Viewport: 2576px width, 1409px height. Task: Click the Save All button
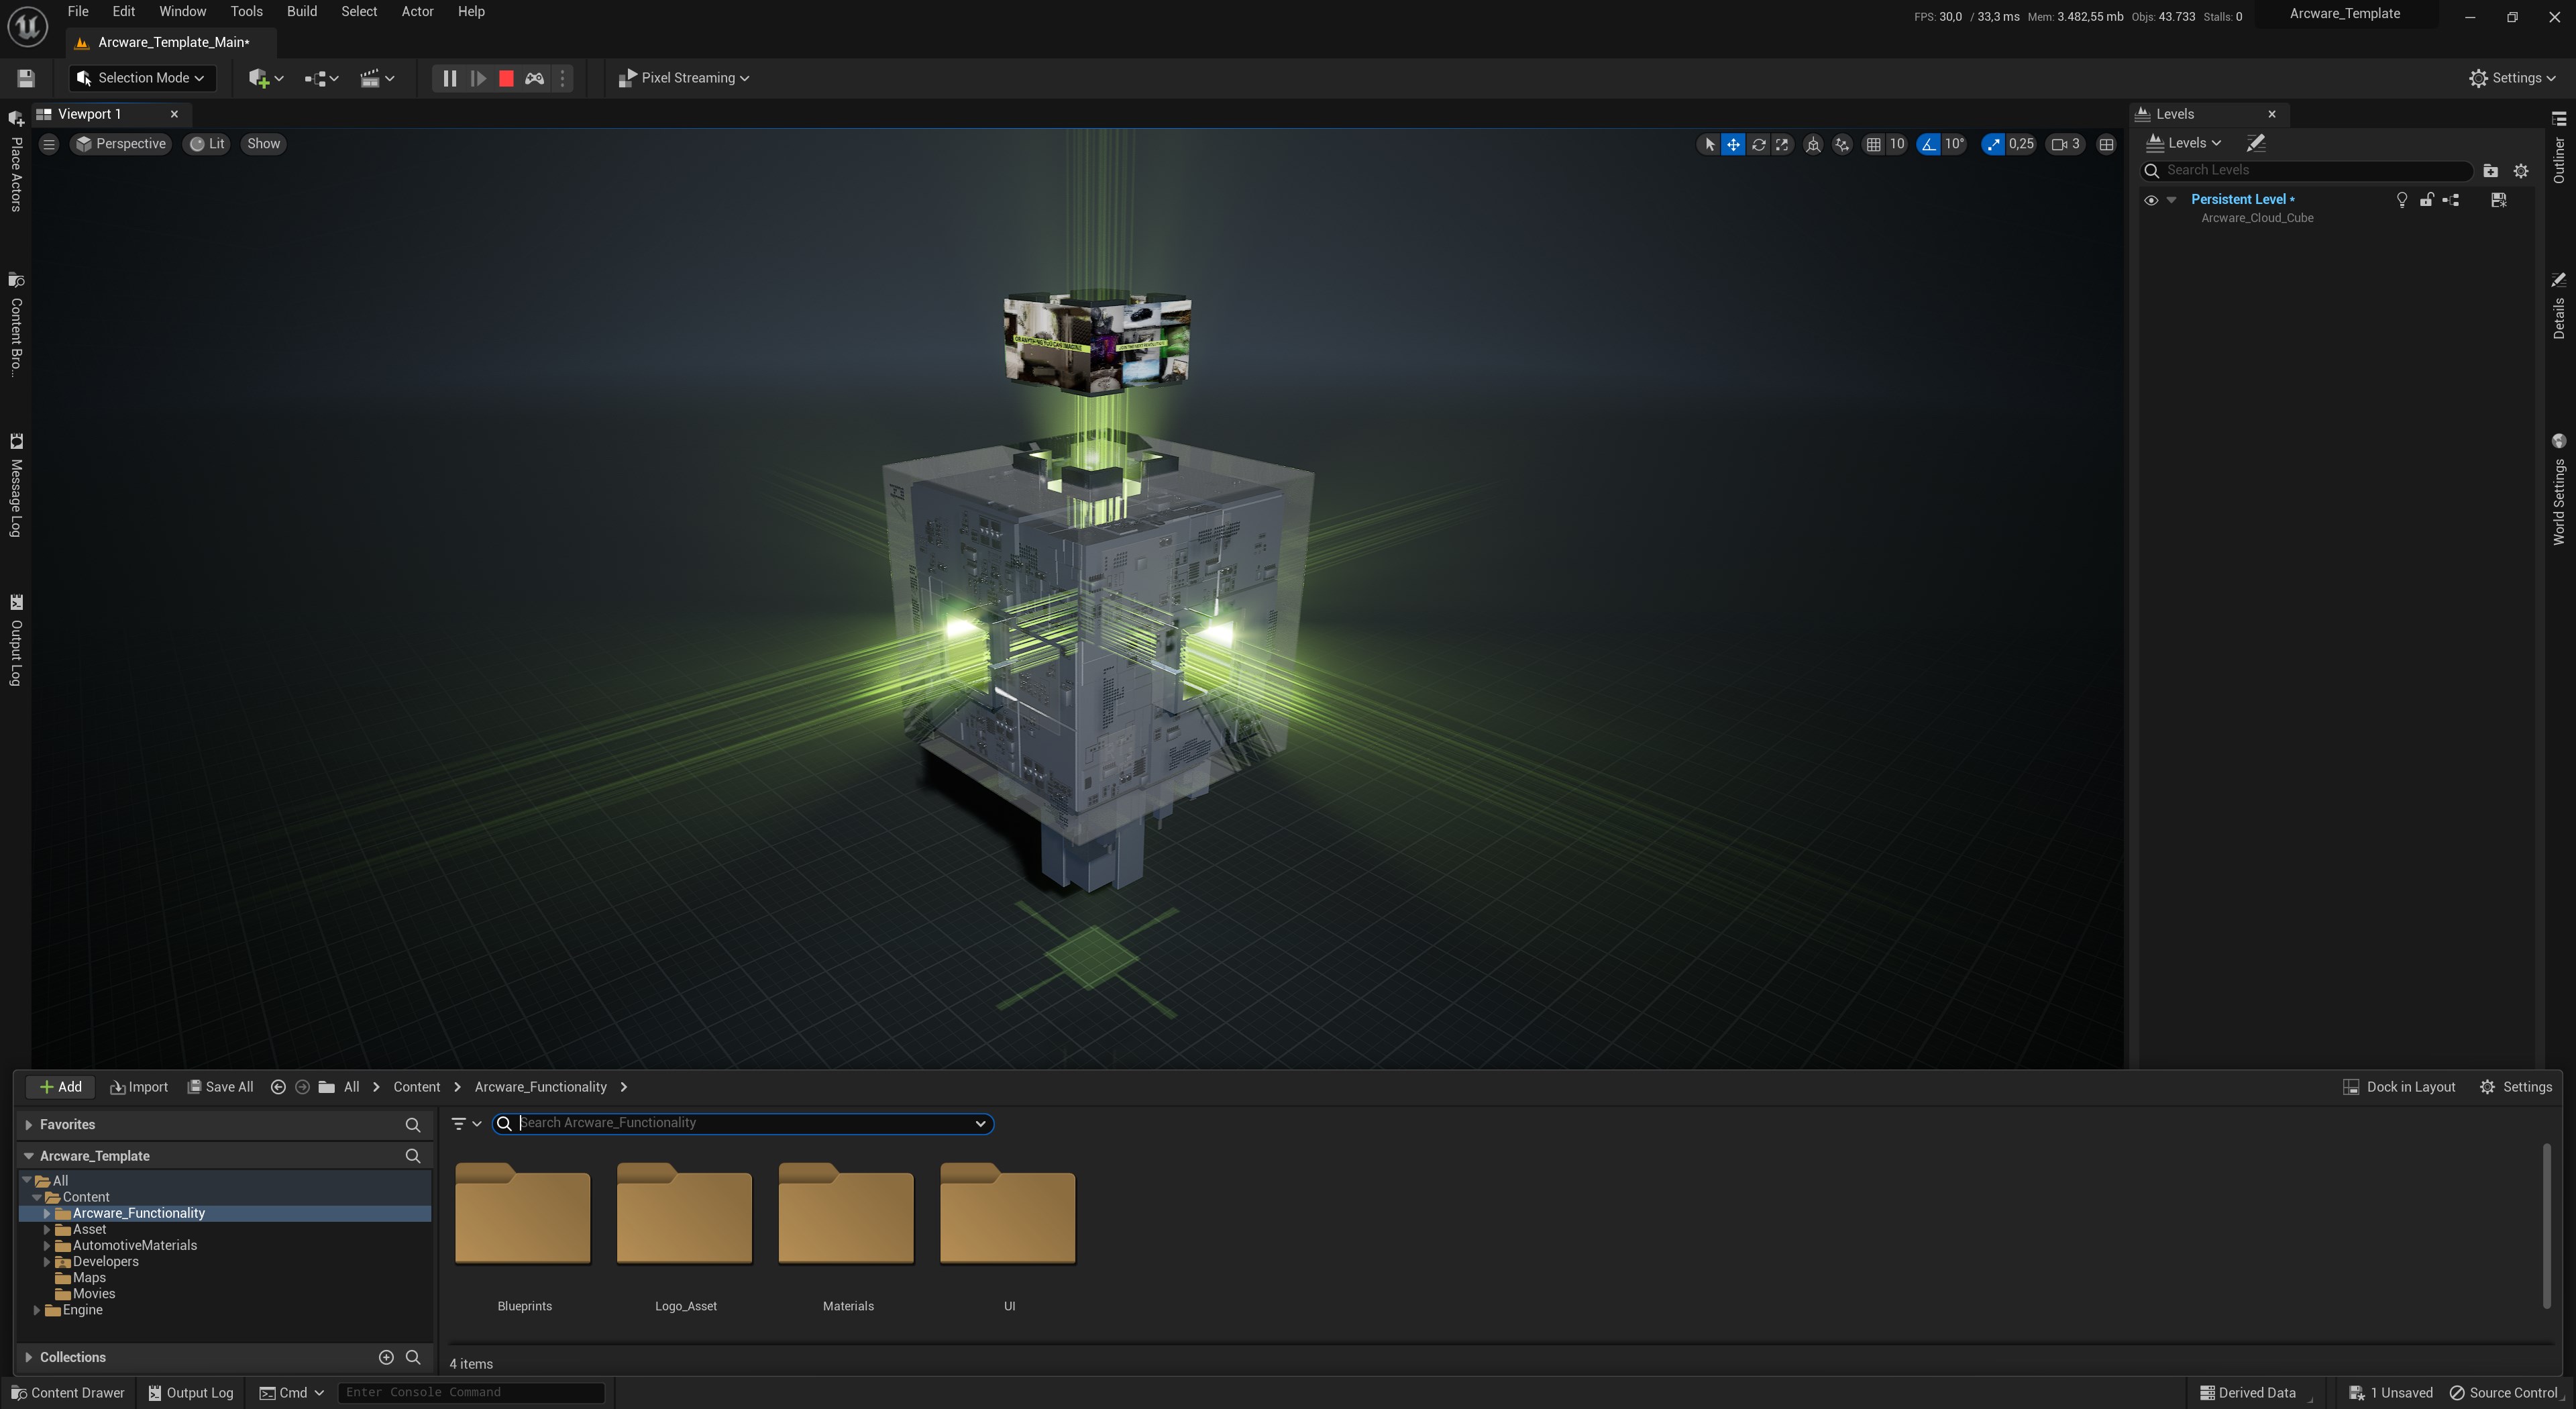pyautogui.click(x=221, y=1087)
